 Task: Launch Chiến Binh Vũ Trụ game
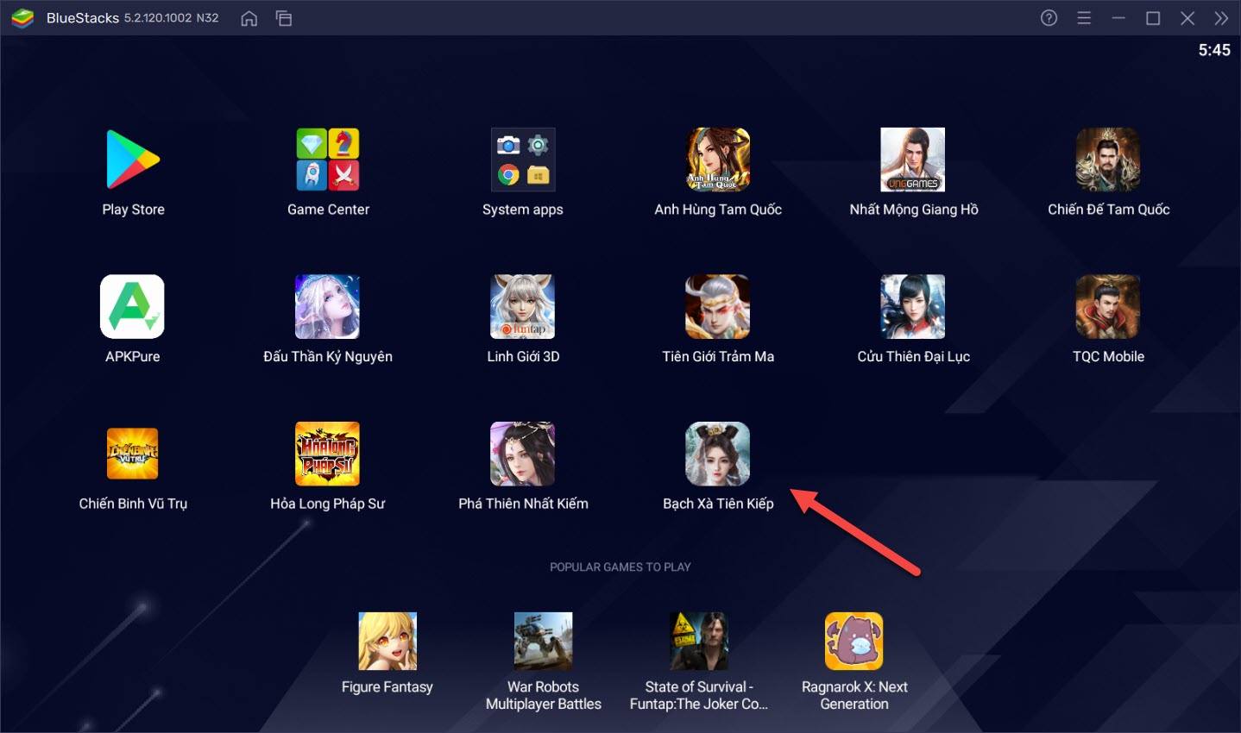pos(133,454)
